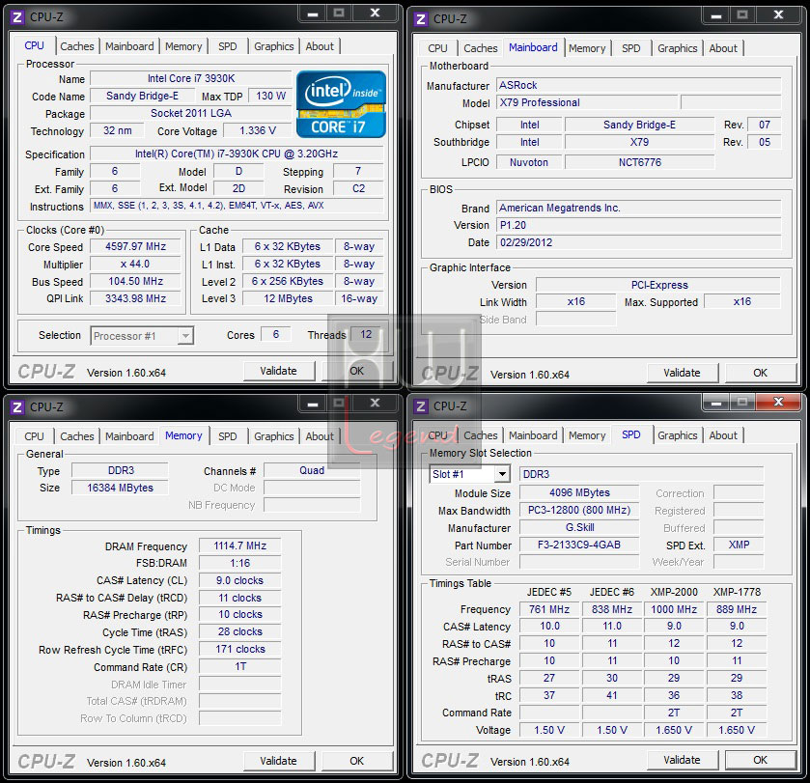This screenshot has height=783, width=810.
Task: Click Validate in the CPU window
Action: click(278, 371)
